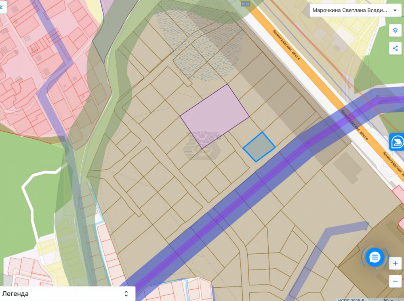This screenshot has width=404, height=301.
Task: Open the chat support bubble
Action: [375, 257]
